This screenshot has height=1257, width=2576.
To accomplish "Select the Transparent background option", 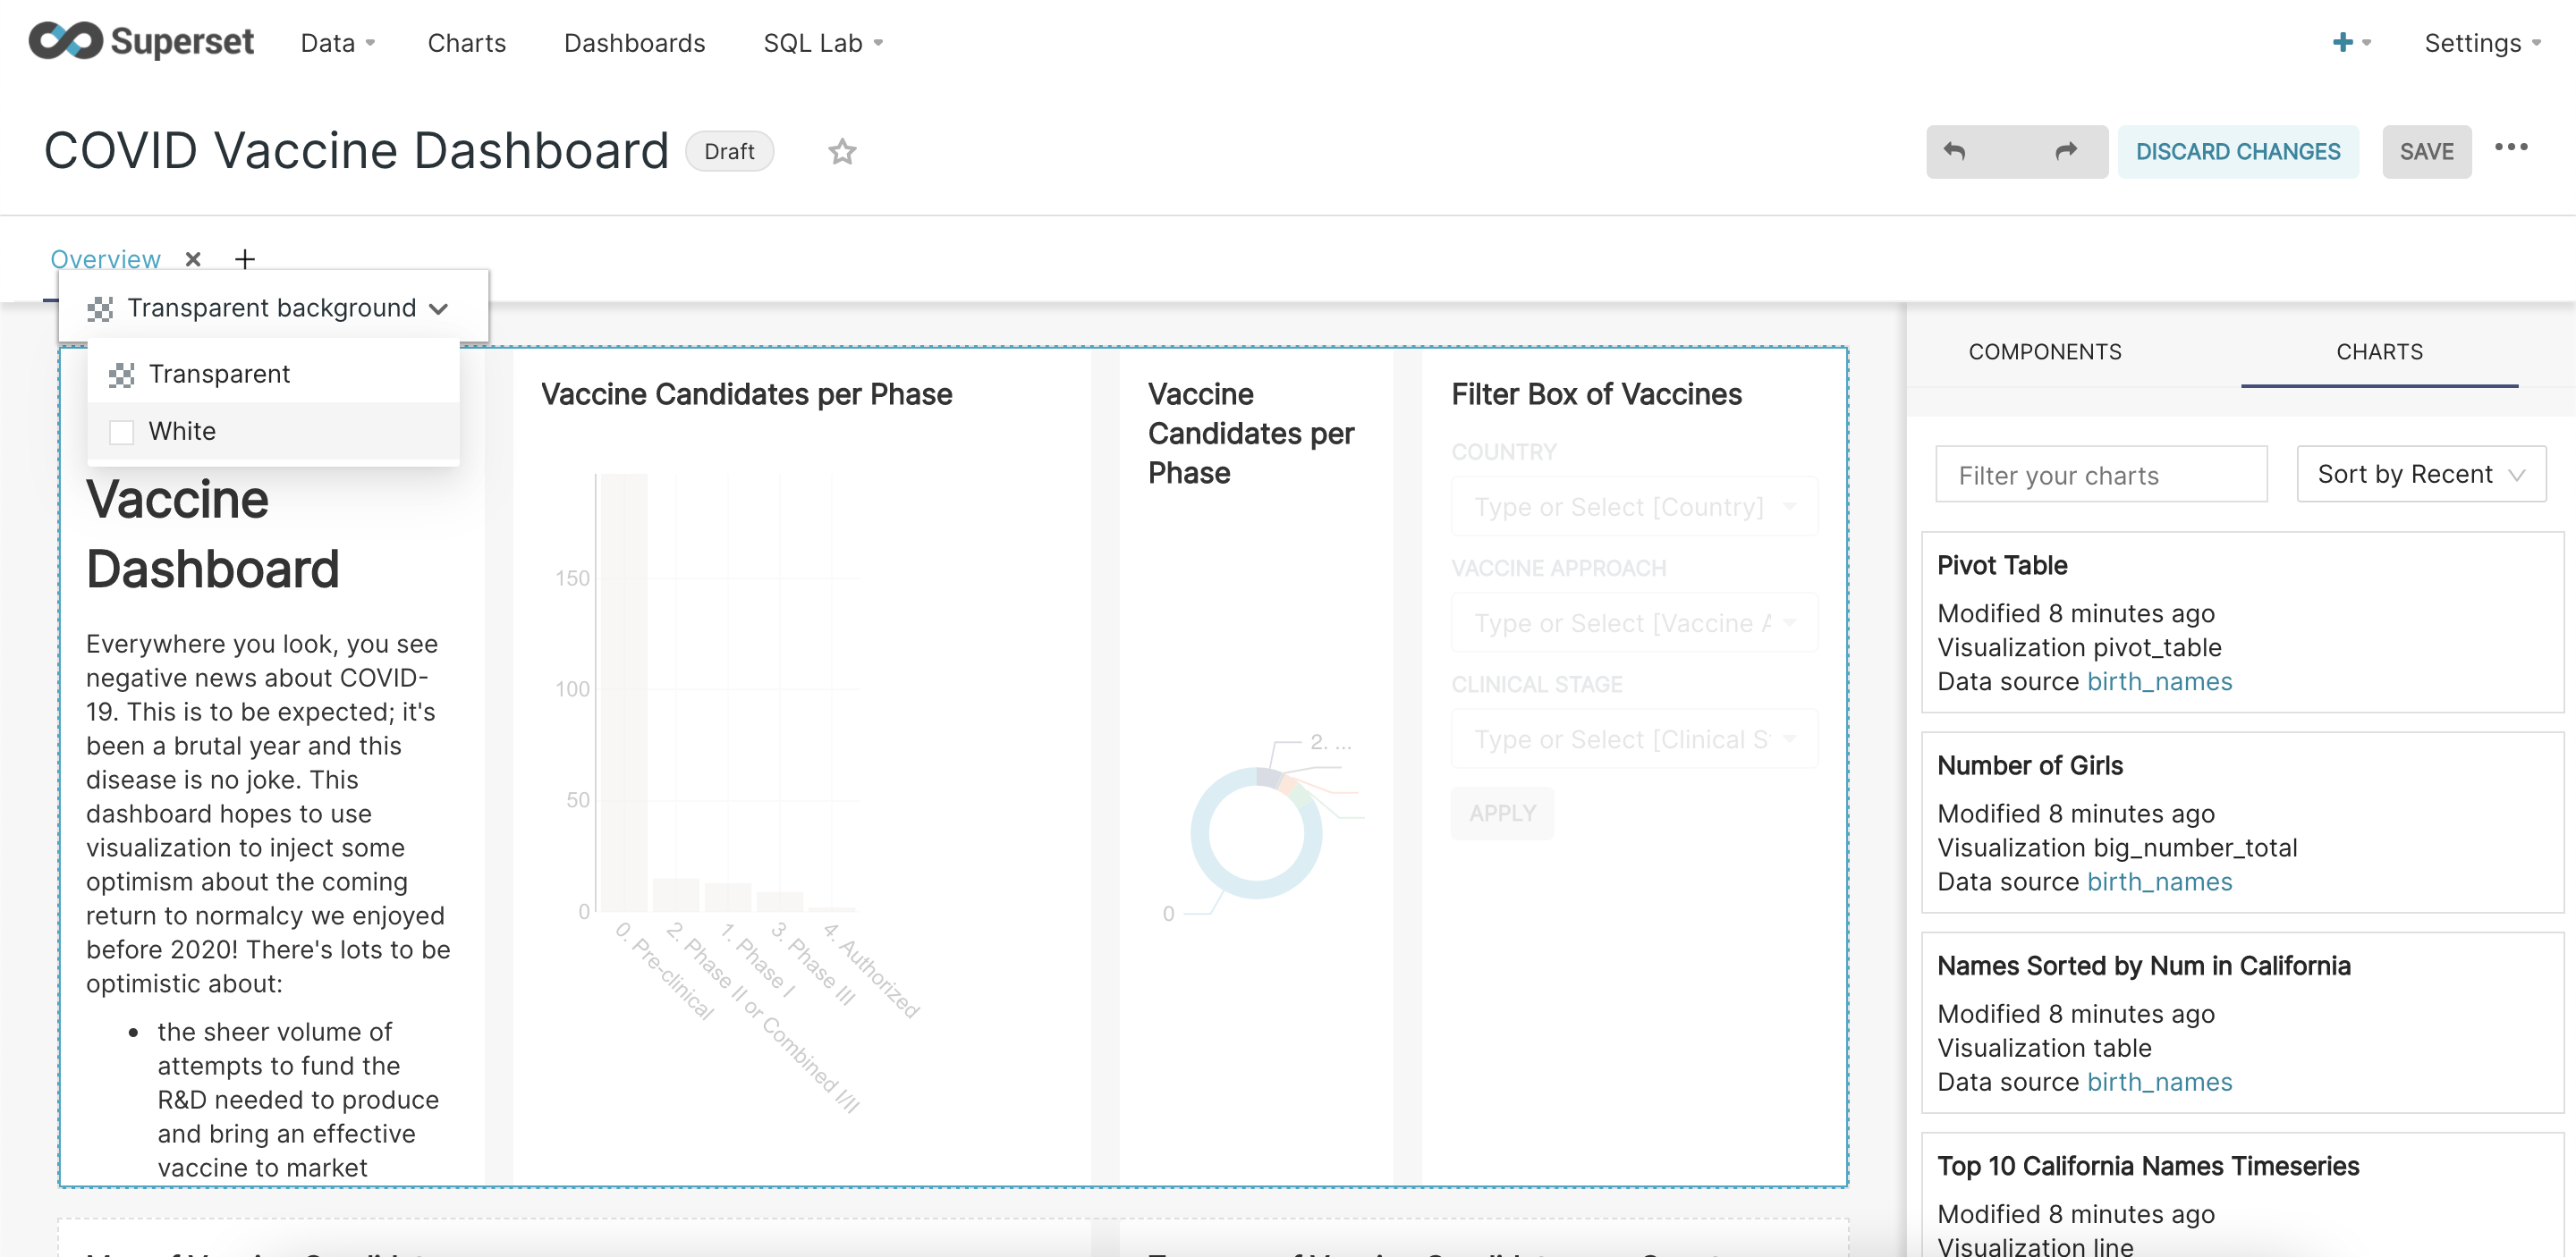I will 219,374.
